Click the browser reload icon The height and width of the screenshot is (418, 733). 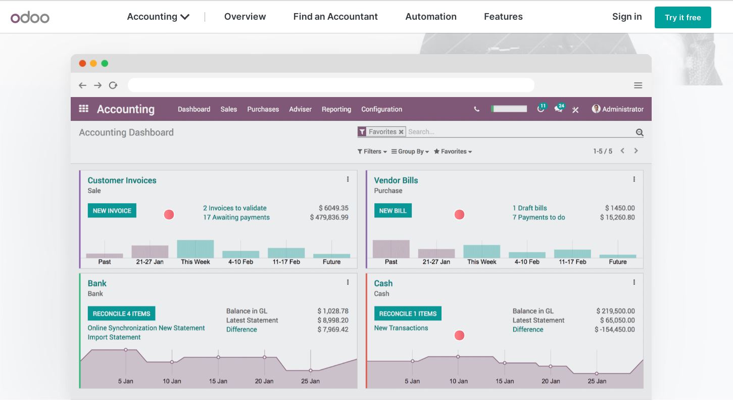pyautogui.click(x=113, y=85)
